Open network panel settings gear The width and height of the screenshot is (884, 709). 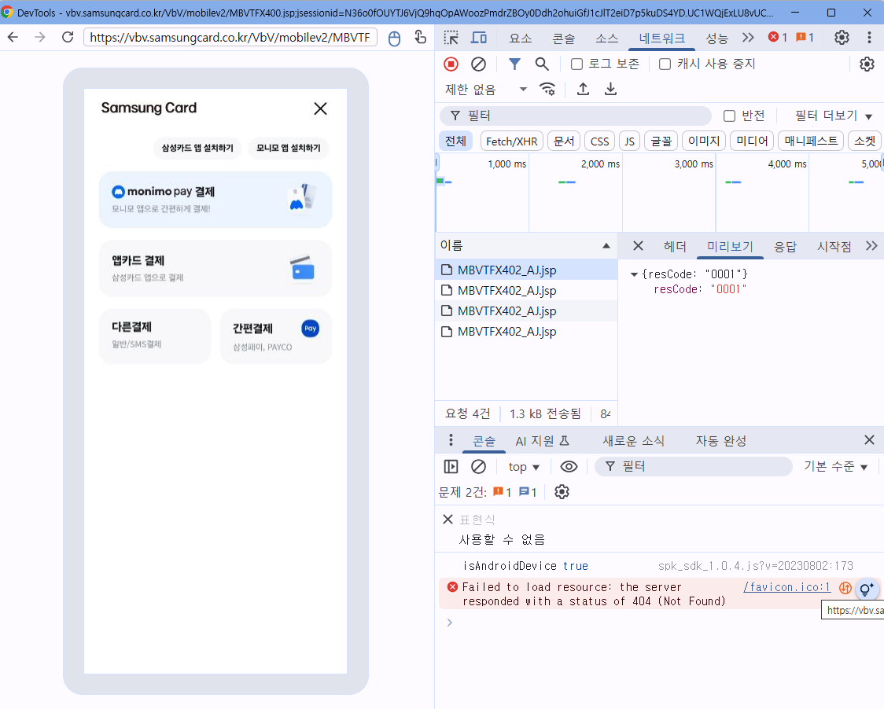pyautogui.click(x=867, y=64)
